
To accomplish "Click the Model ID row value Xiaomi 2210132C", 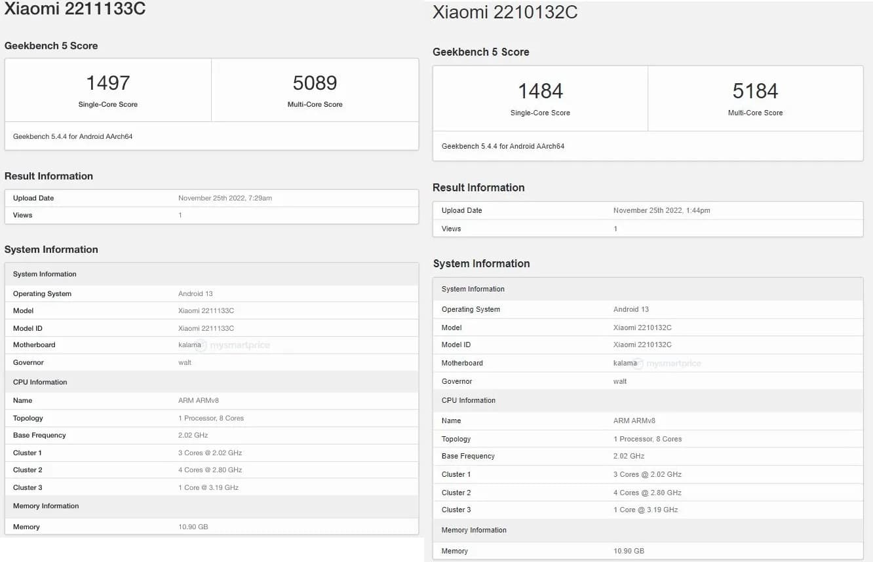I will pyautogui.click(x=642, y=345).
